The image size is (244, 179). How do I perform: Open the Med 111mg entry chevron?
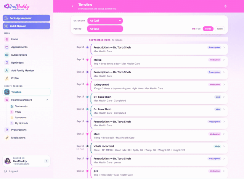tap(224, 134)
